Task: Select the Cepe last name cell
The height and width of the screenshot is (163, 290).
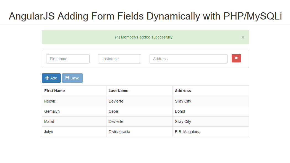Action: [113, 111]
